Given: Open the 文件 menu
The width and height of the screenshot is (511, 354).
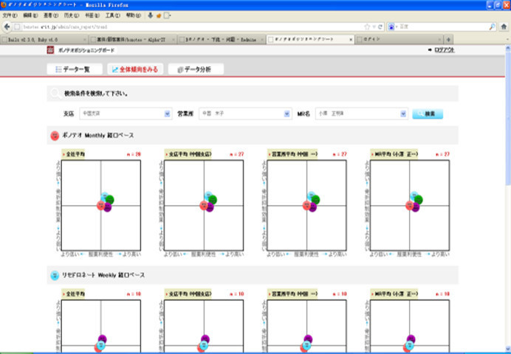Looking at the screenshot, I should coord(10,15).
